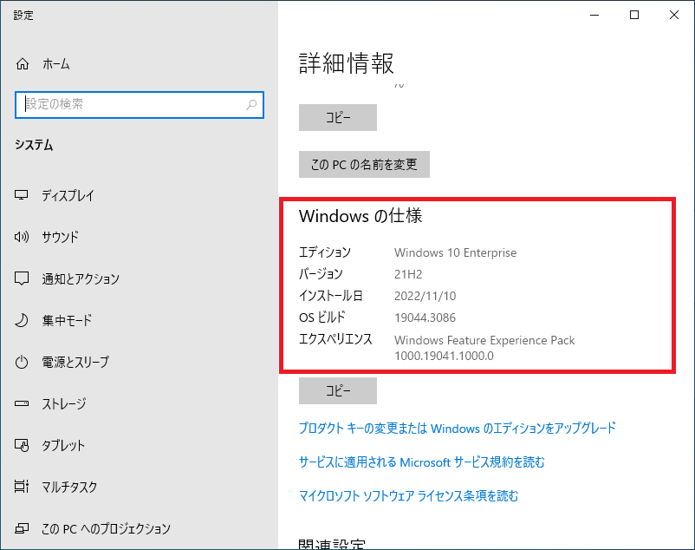695x550 pixels.
Task: Click the Power and sleep icon
Action: click(22, 362)
